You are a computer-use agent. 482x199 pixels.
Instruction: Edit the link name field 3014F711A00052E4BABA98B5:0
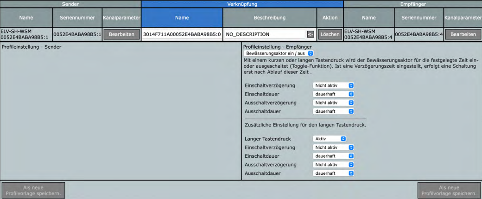(x=182, y=34)
